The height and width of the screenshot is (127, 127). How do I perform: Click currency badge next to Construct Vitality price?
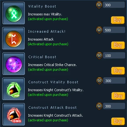tap(99, 81)
